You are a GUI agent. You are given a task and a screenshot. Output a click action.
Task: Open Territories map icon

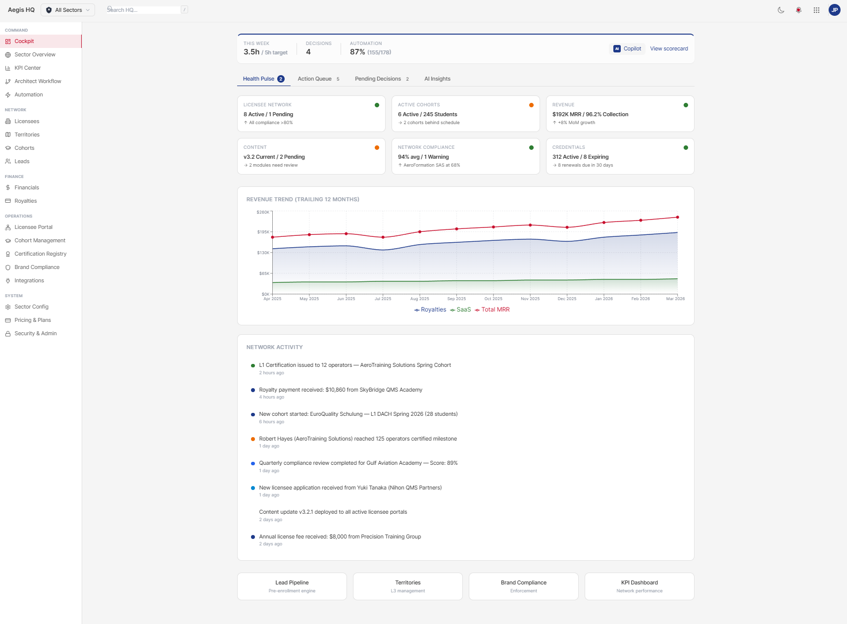pyautogui.click(x=8, y=135)
